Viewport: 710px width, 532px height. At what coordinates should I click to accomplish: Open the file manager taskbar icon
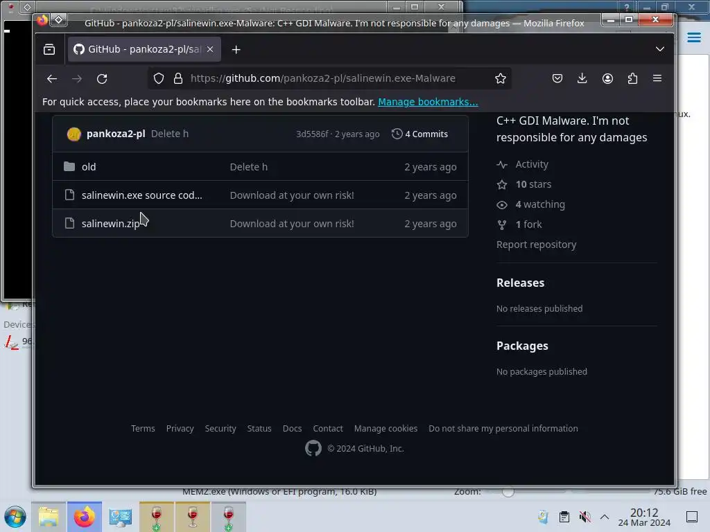click(49, 517)
